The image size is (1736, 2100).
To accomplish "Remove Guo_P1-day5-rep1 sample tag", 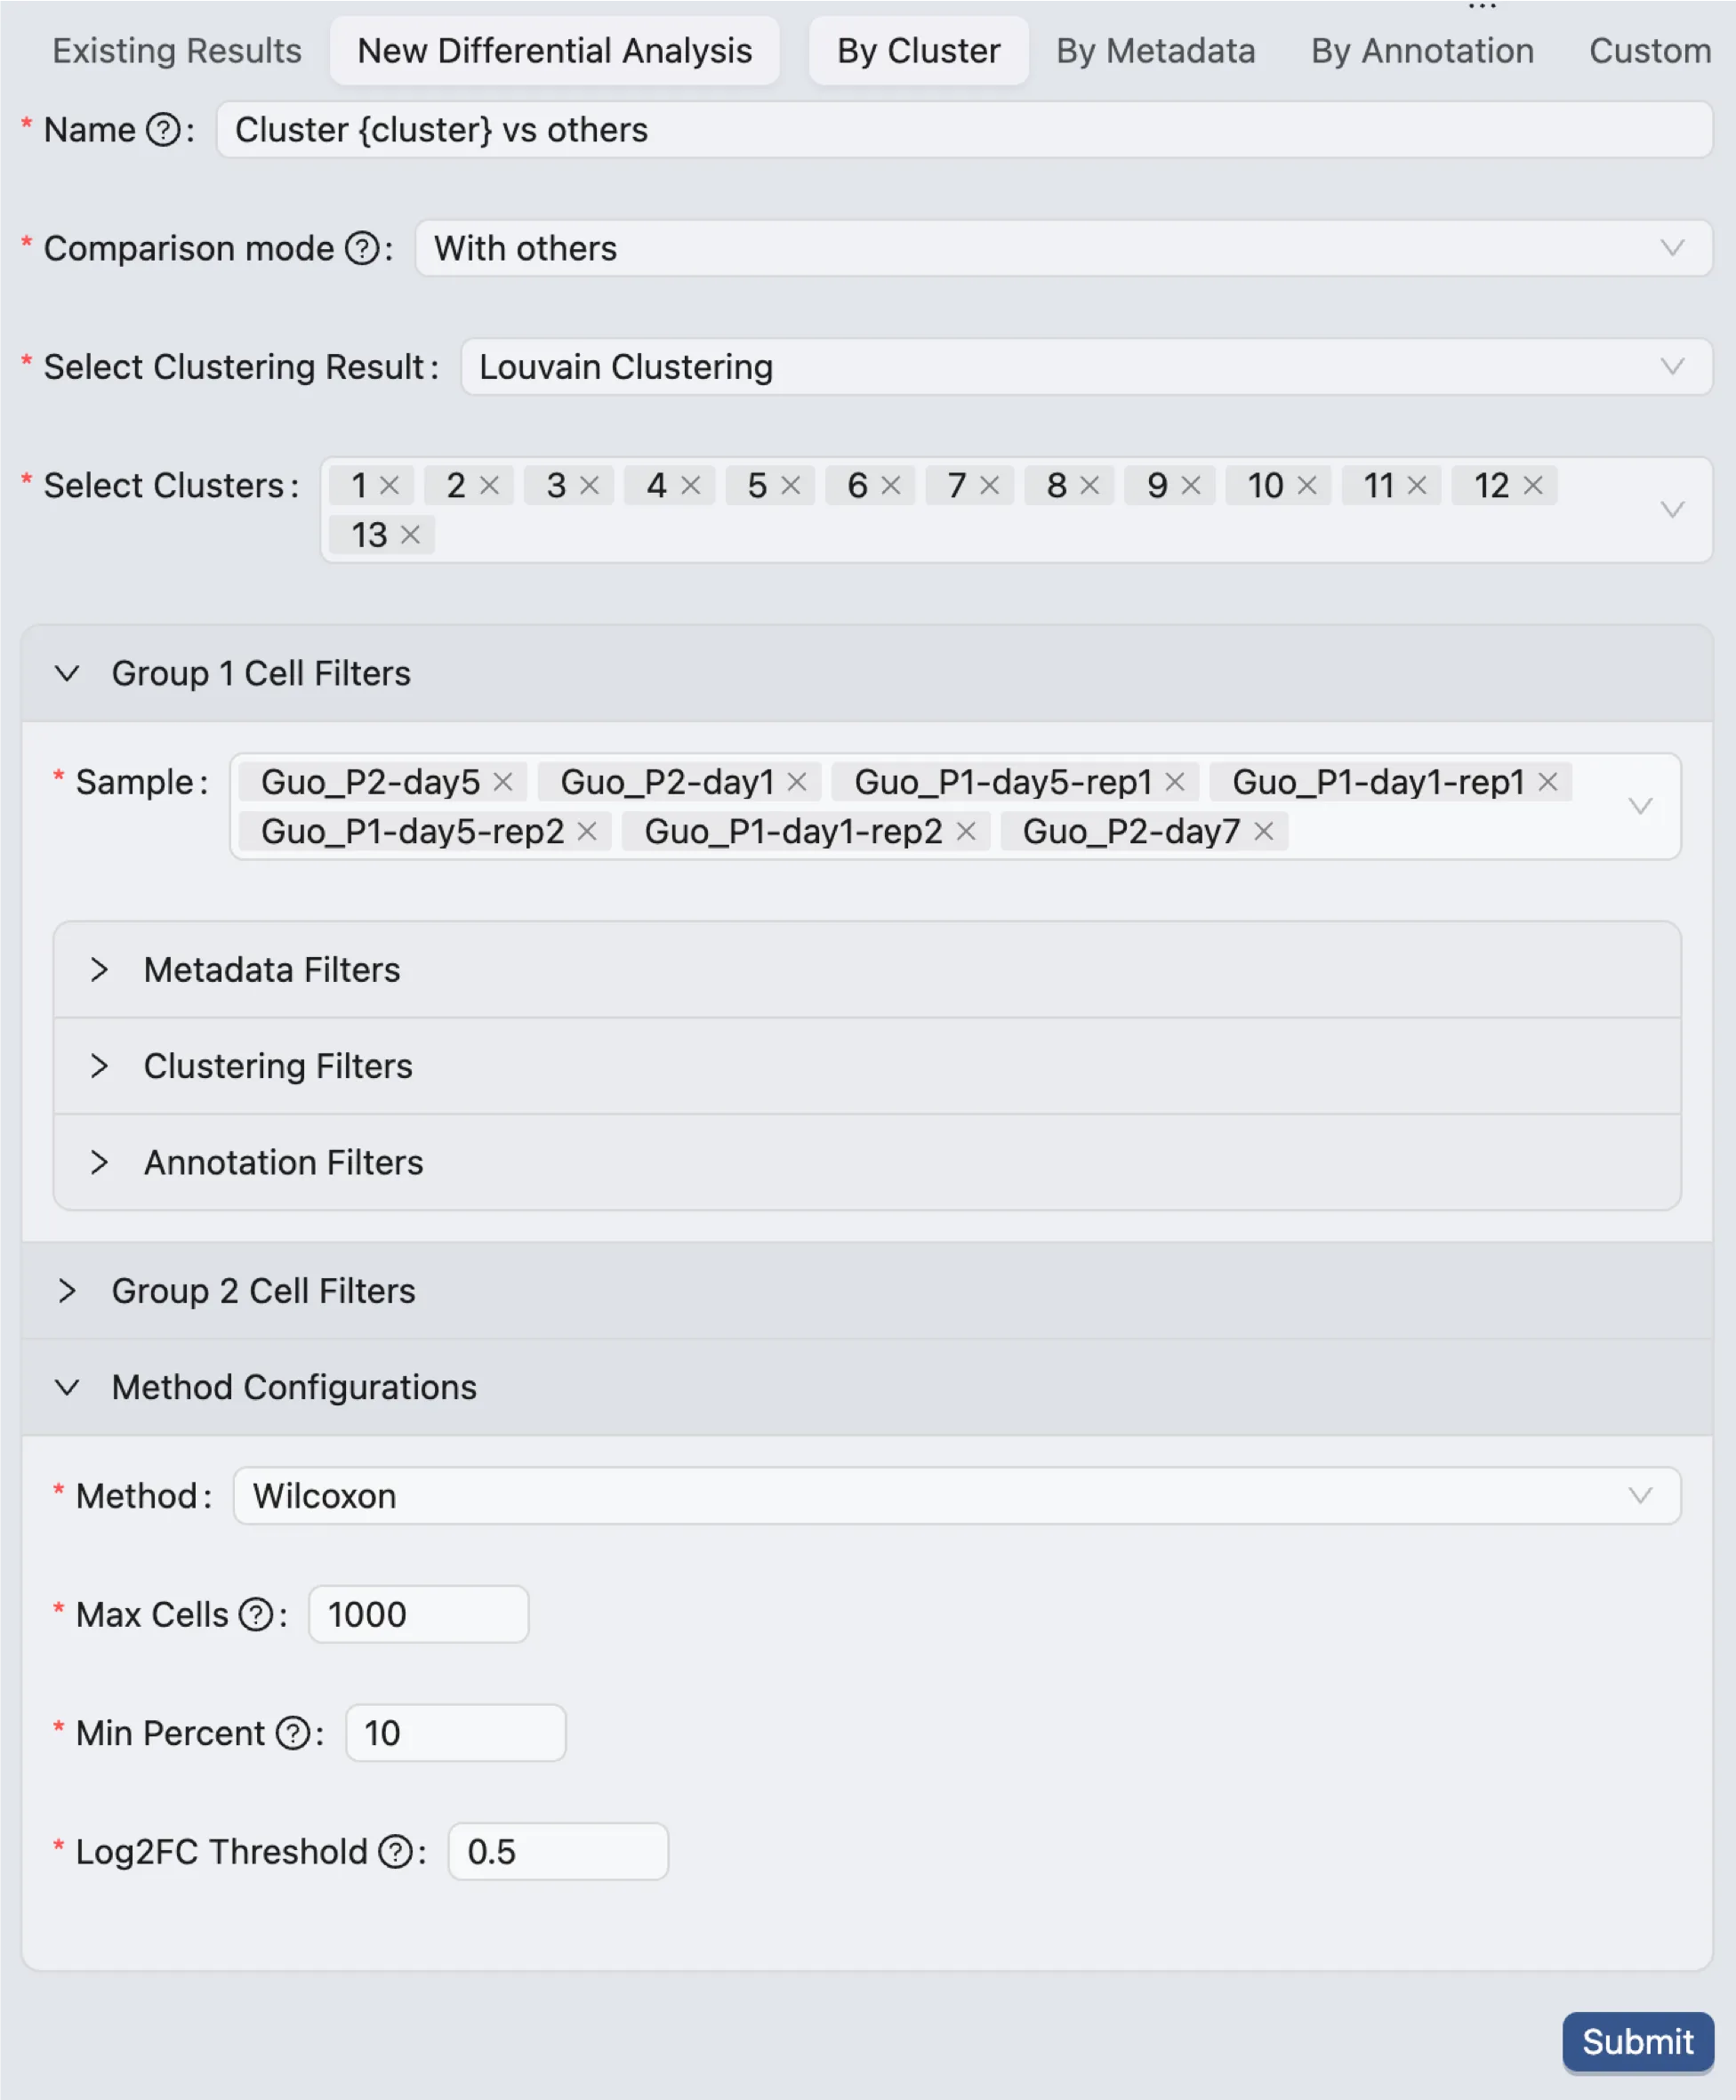I will [x=1175, y=782].
